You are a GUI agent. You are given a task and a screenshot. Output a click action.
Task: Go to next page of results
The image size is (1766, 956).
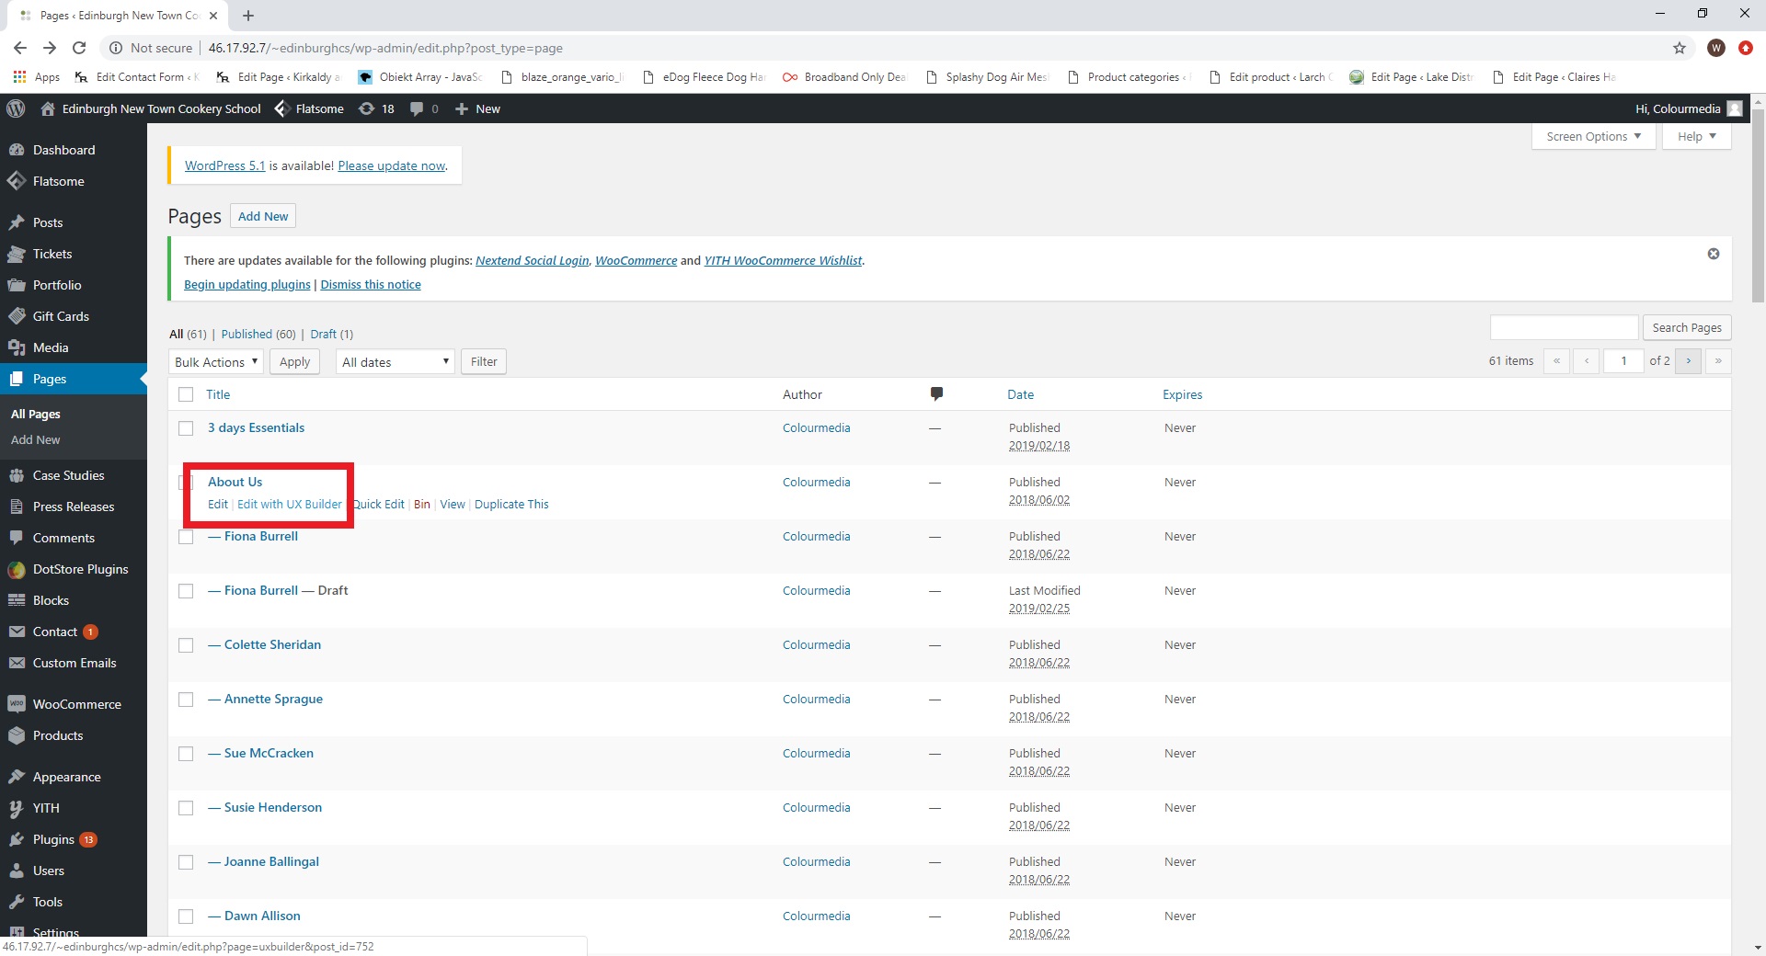click(x=1688, y=361)
